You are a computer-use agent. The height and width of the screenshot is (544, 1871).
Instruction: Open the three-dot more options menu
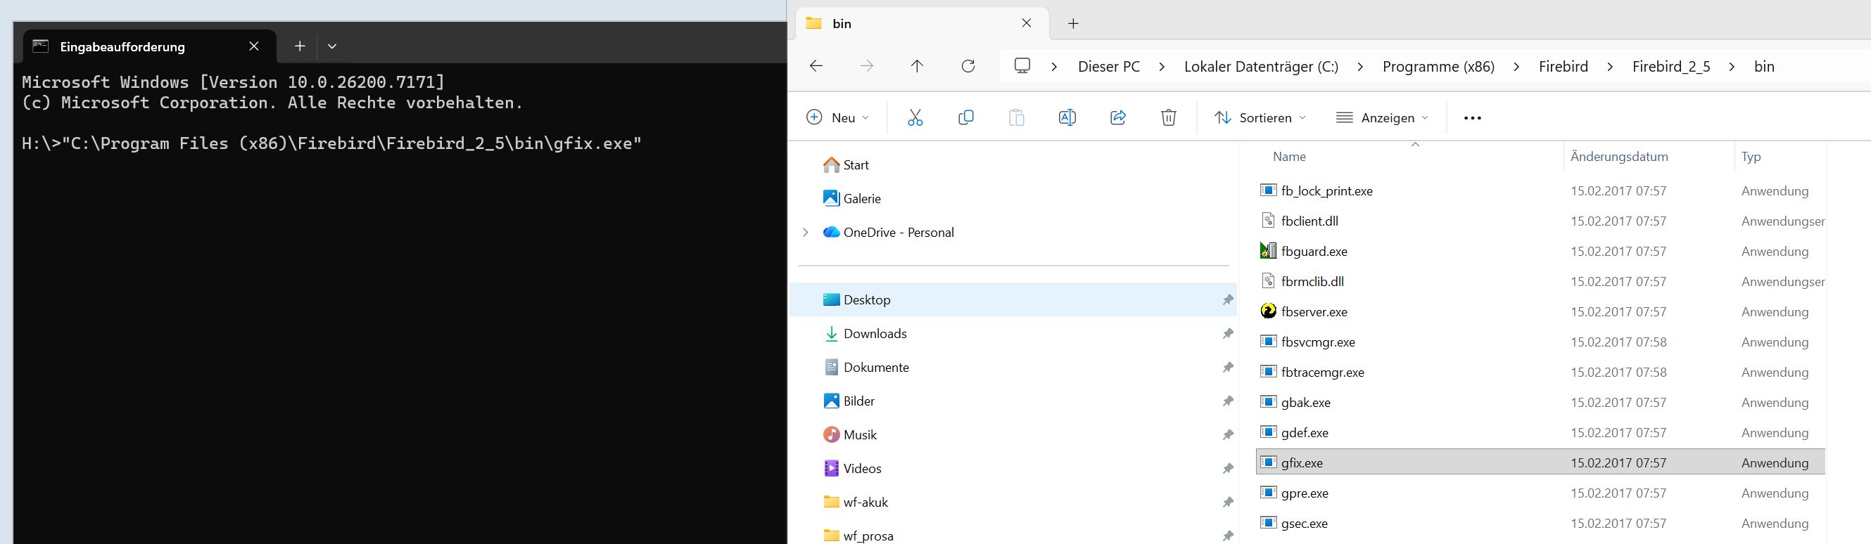pyautogui.click(x=1472, y=118)
